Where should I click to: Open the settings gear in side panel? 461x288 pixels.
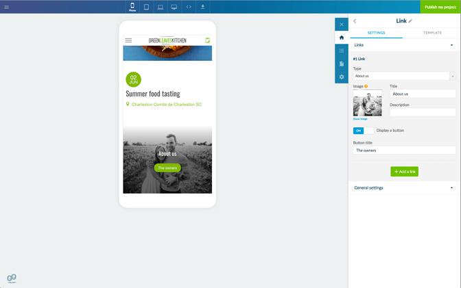tap(342, 77)
